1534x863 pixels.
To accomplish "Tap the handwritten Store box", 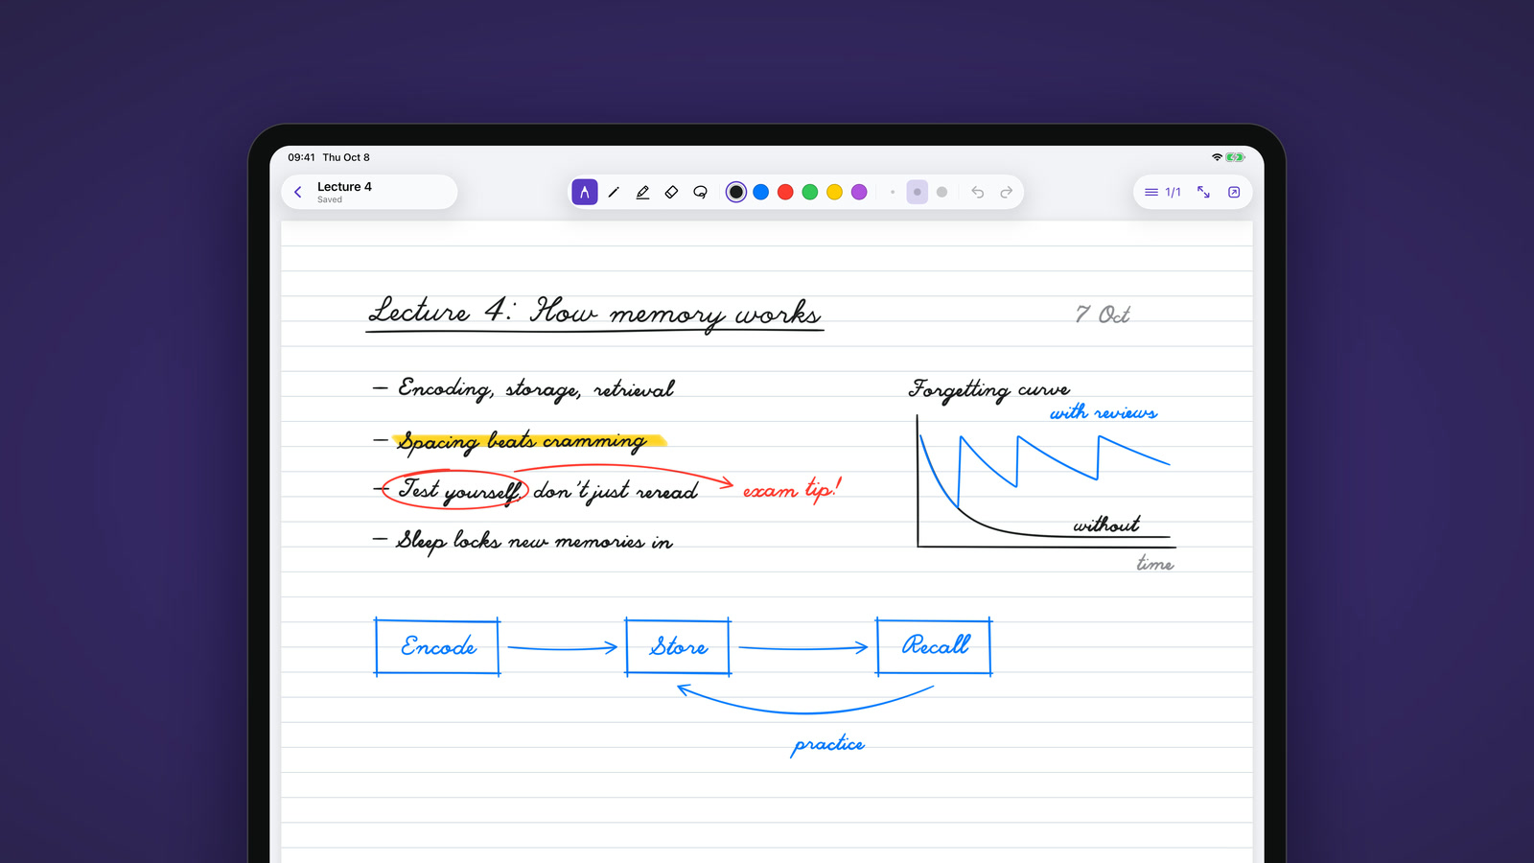I will click(x=678, y=647).
